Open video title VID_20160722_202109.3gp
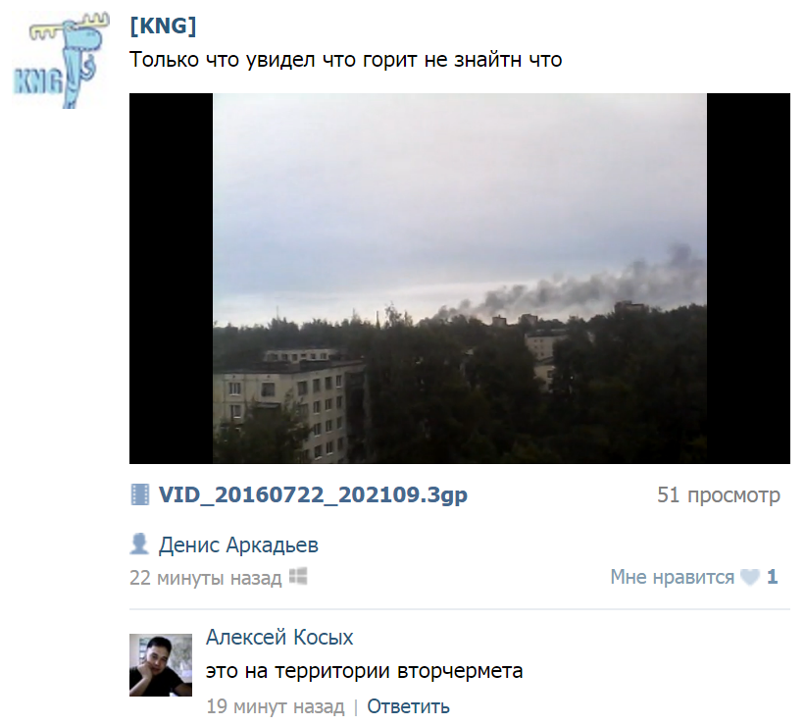Screen dimensions: 806x725 point(313,494)
